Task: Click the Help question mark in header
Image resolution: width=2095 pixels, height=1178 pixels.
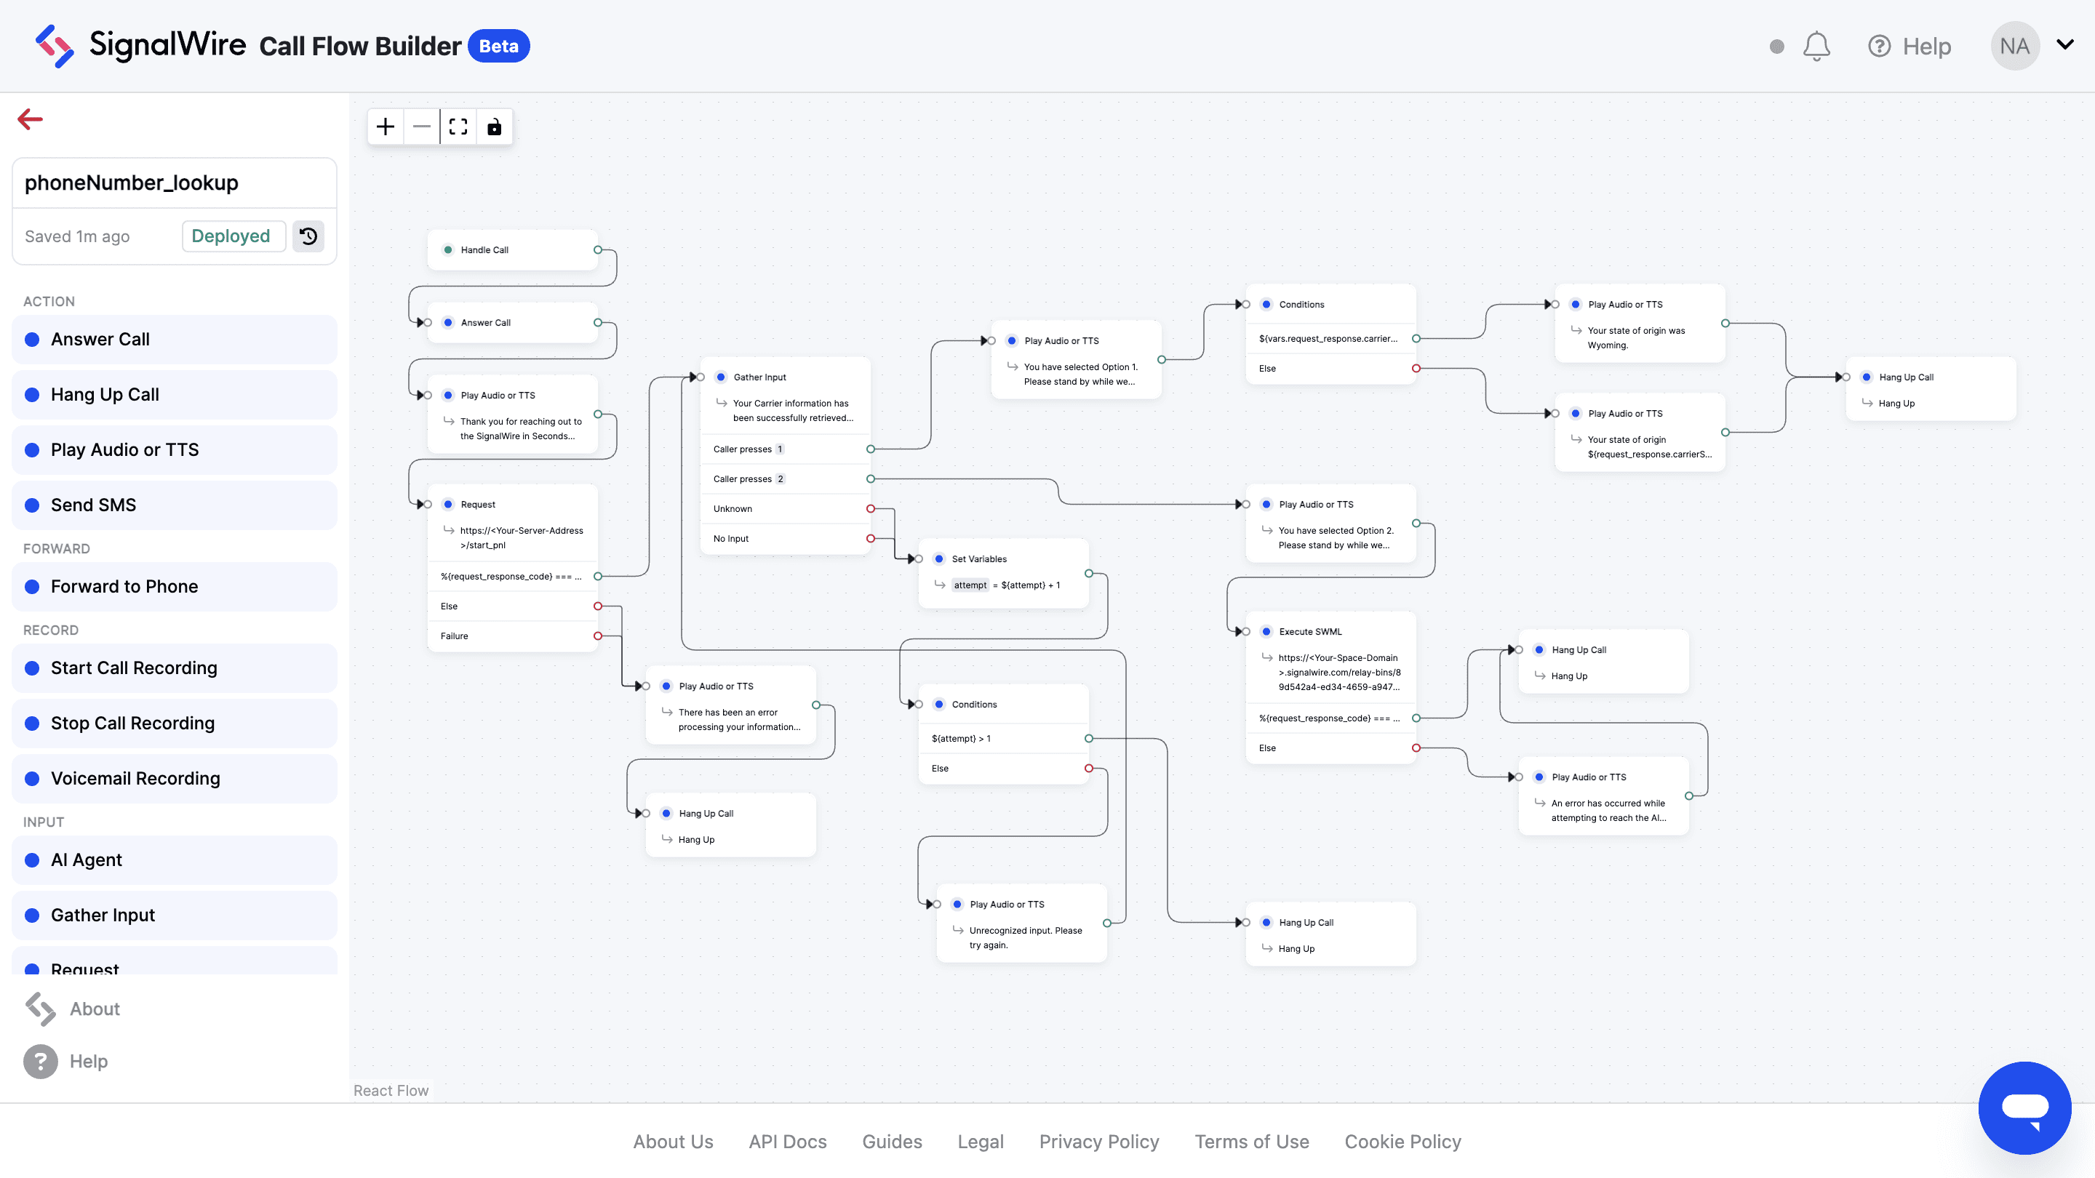Action: pyautogui.click(x=1879, y=47)
